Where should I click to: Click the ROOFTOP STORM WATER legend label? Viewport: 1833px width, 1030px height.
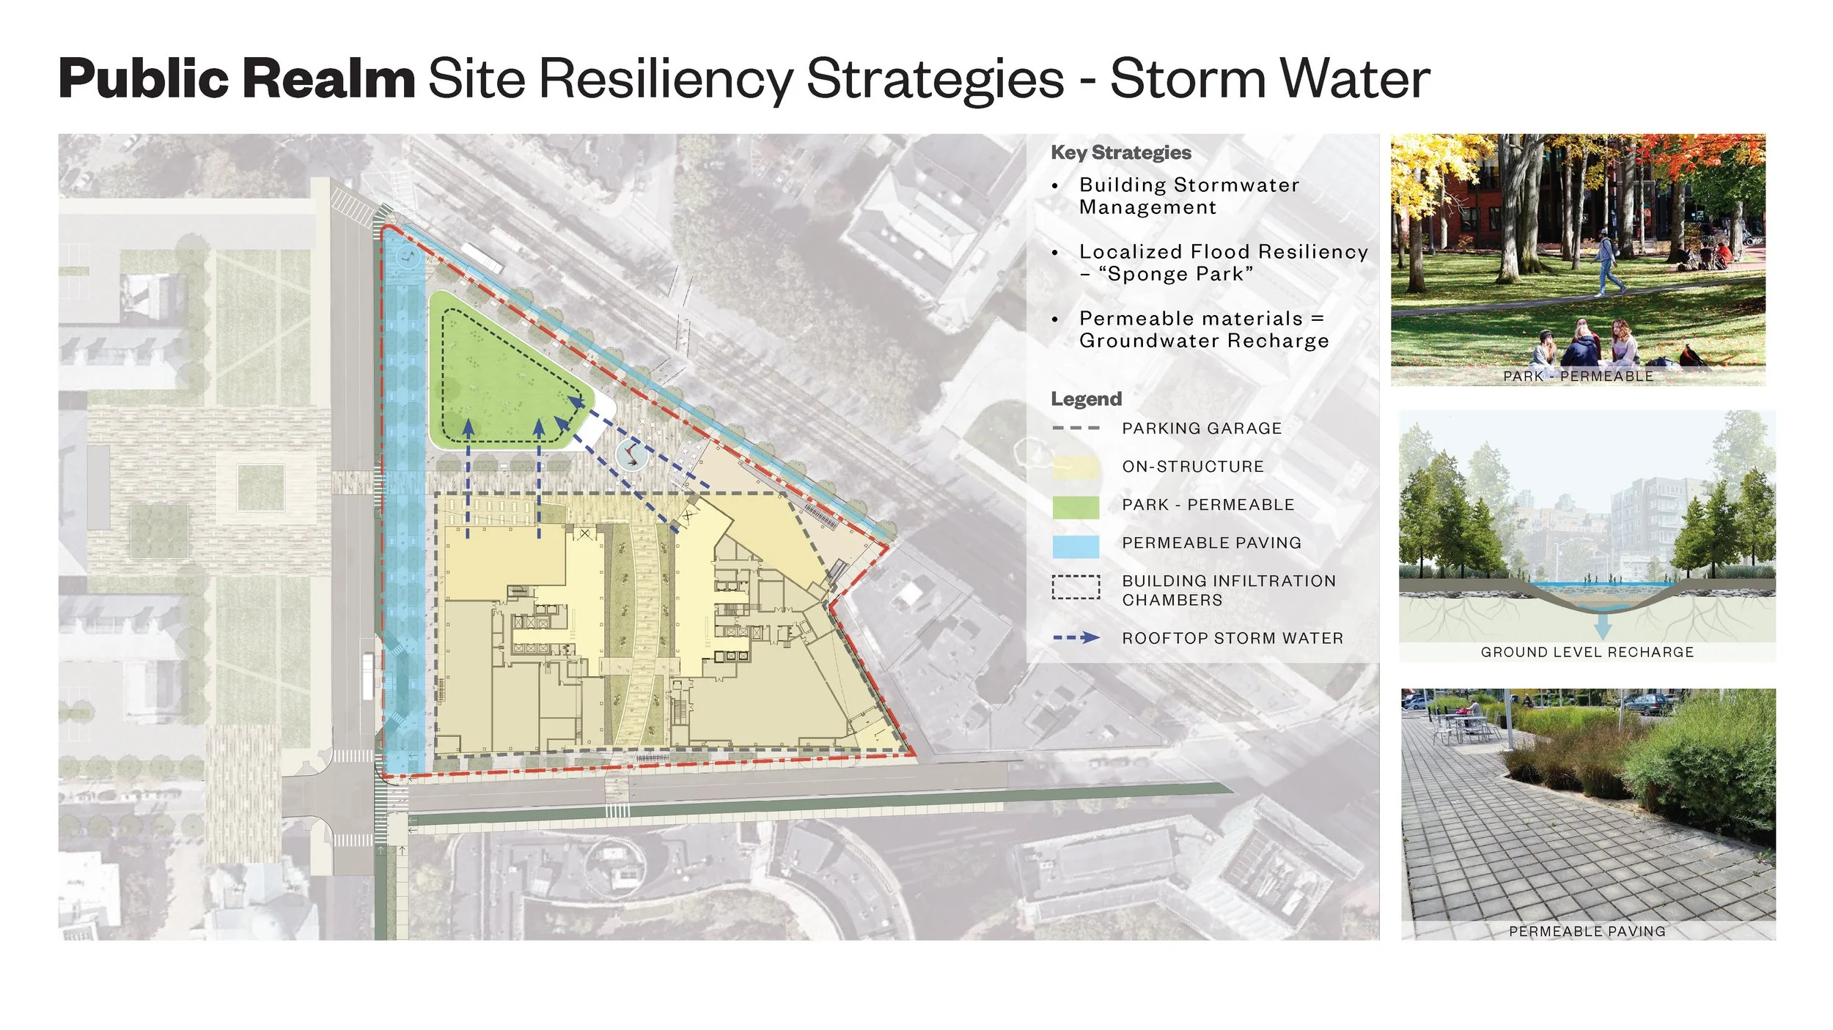pos(1233,638)
